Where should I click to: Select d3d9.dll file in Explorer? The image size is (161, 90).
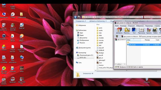tap(100, 50)
